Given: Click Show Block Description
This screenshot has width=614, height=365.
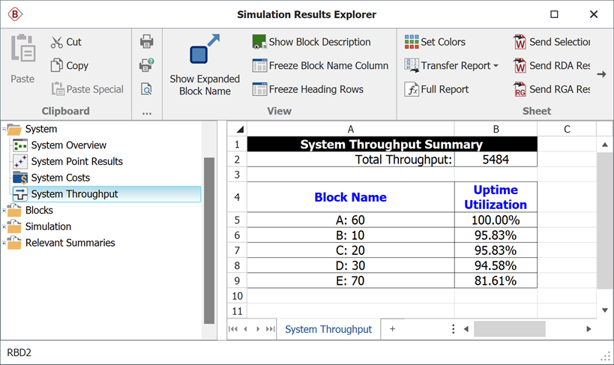Looking at the screenshot, I should (311, 42).
